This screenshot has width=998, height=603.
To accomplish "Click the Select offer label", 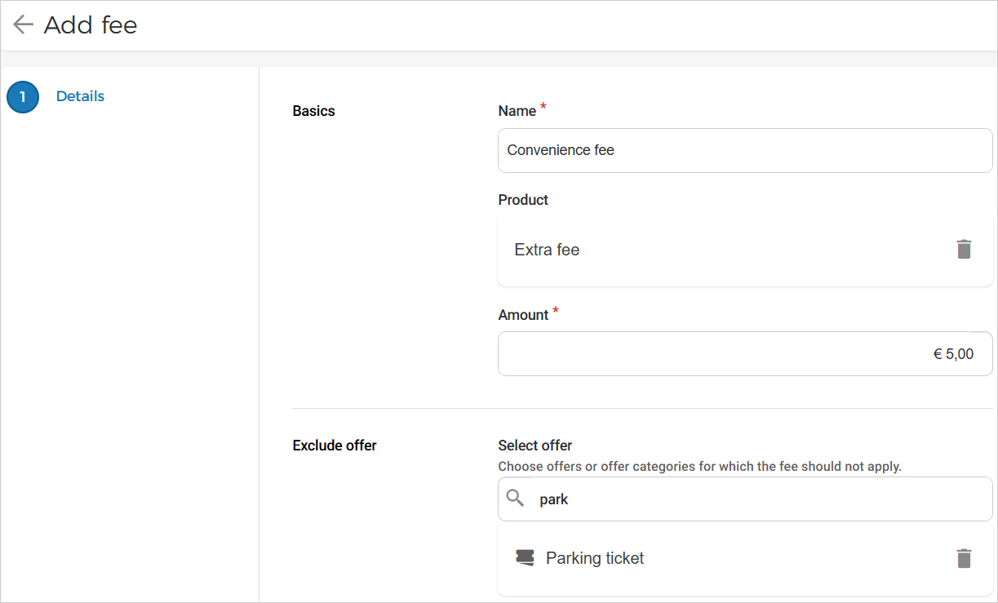I will coord(535,446).
